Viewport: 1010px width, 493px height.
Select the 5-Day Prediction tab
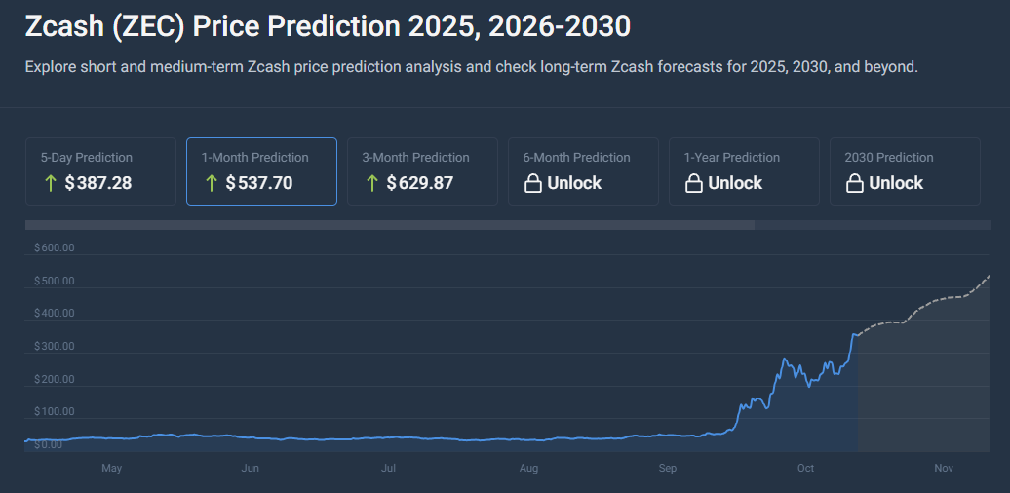100,171
